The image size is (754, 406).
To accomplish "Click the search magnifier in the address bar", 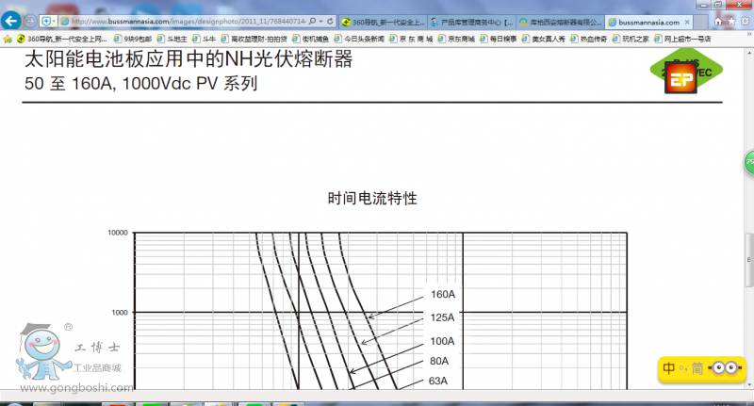I will (311, 20).
